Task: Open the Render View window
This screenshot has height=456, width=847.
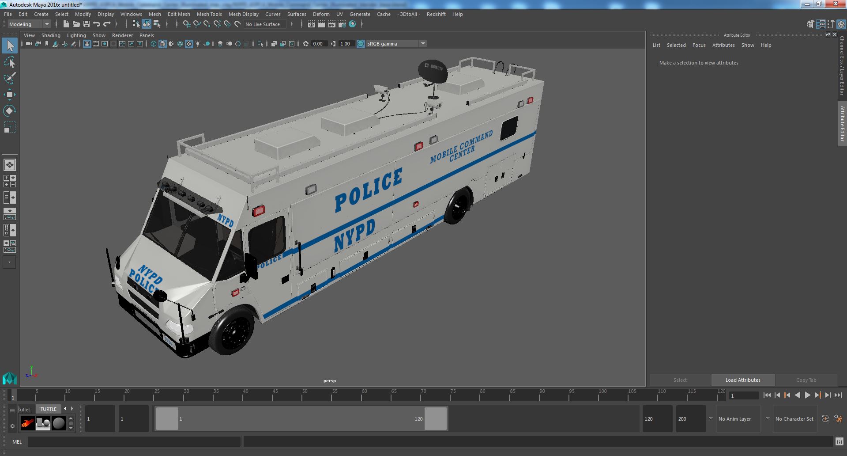Action: pyautogui.click(x=312, y=24)
